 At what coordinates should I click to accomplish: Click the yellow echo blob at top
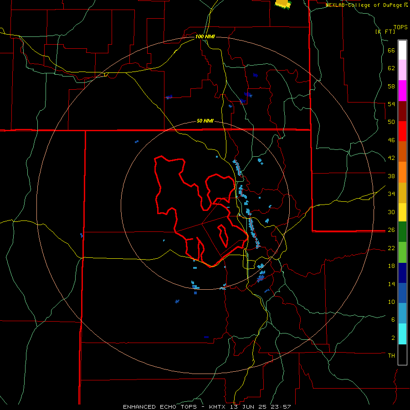point(283,4)
